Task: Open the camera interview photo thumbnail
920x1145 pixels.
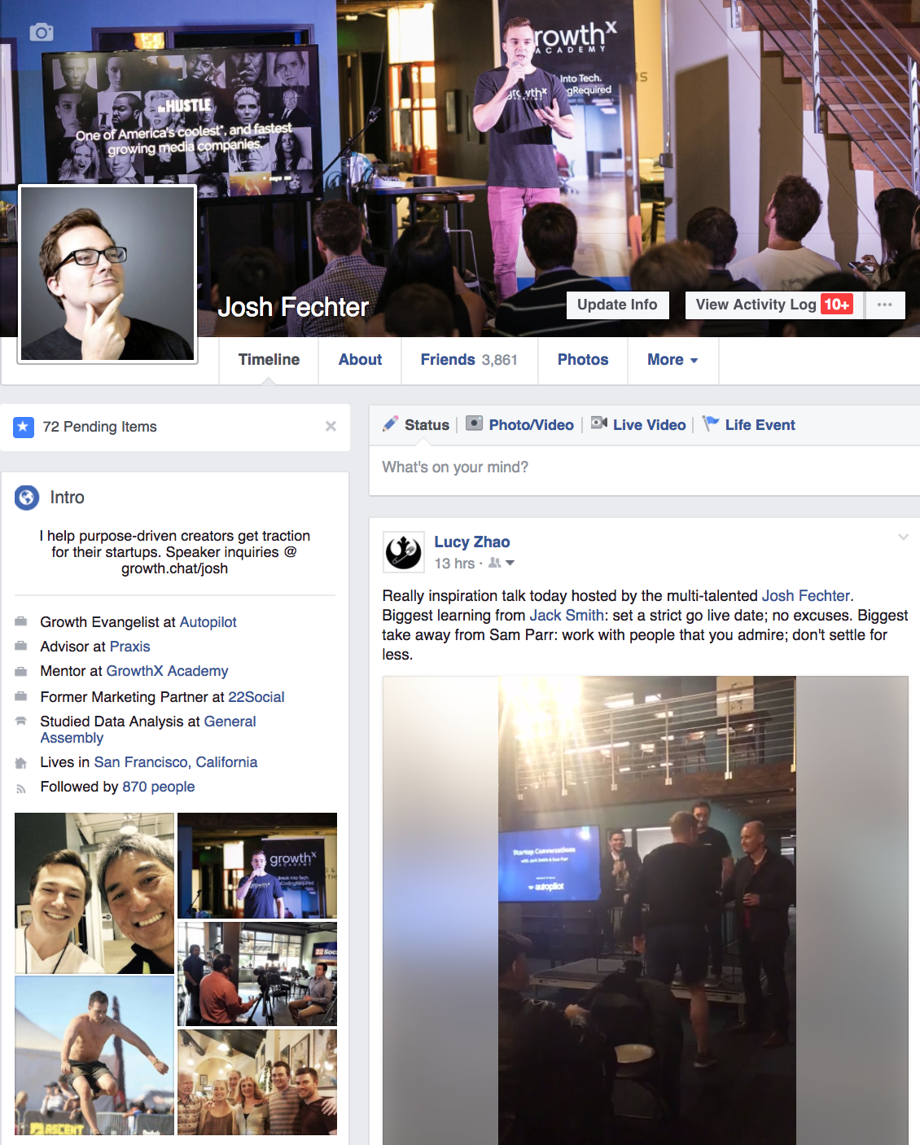Action: pos(257,974)
